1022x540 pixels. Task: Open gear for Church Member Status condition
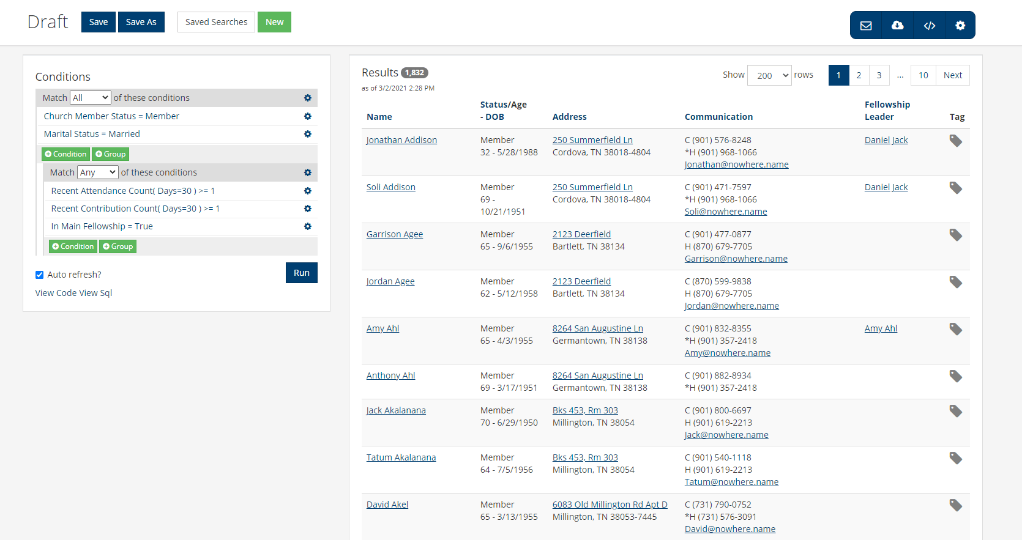tap(308, 116)
